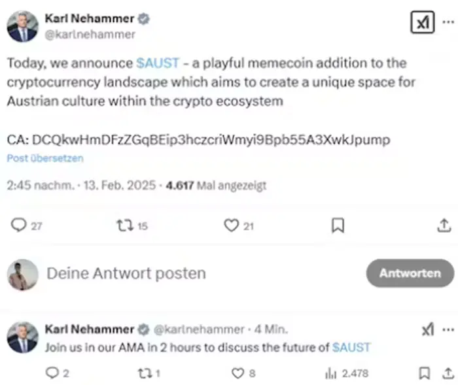Open Karl Nehammer's profile picture at top

pos(23,27)
